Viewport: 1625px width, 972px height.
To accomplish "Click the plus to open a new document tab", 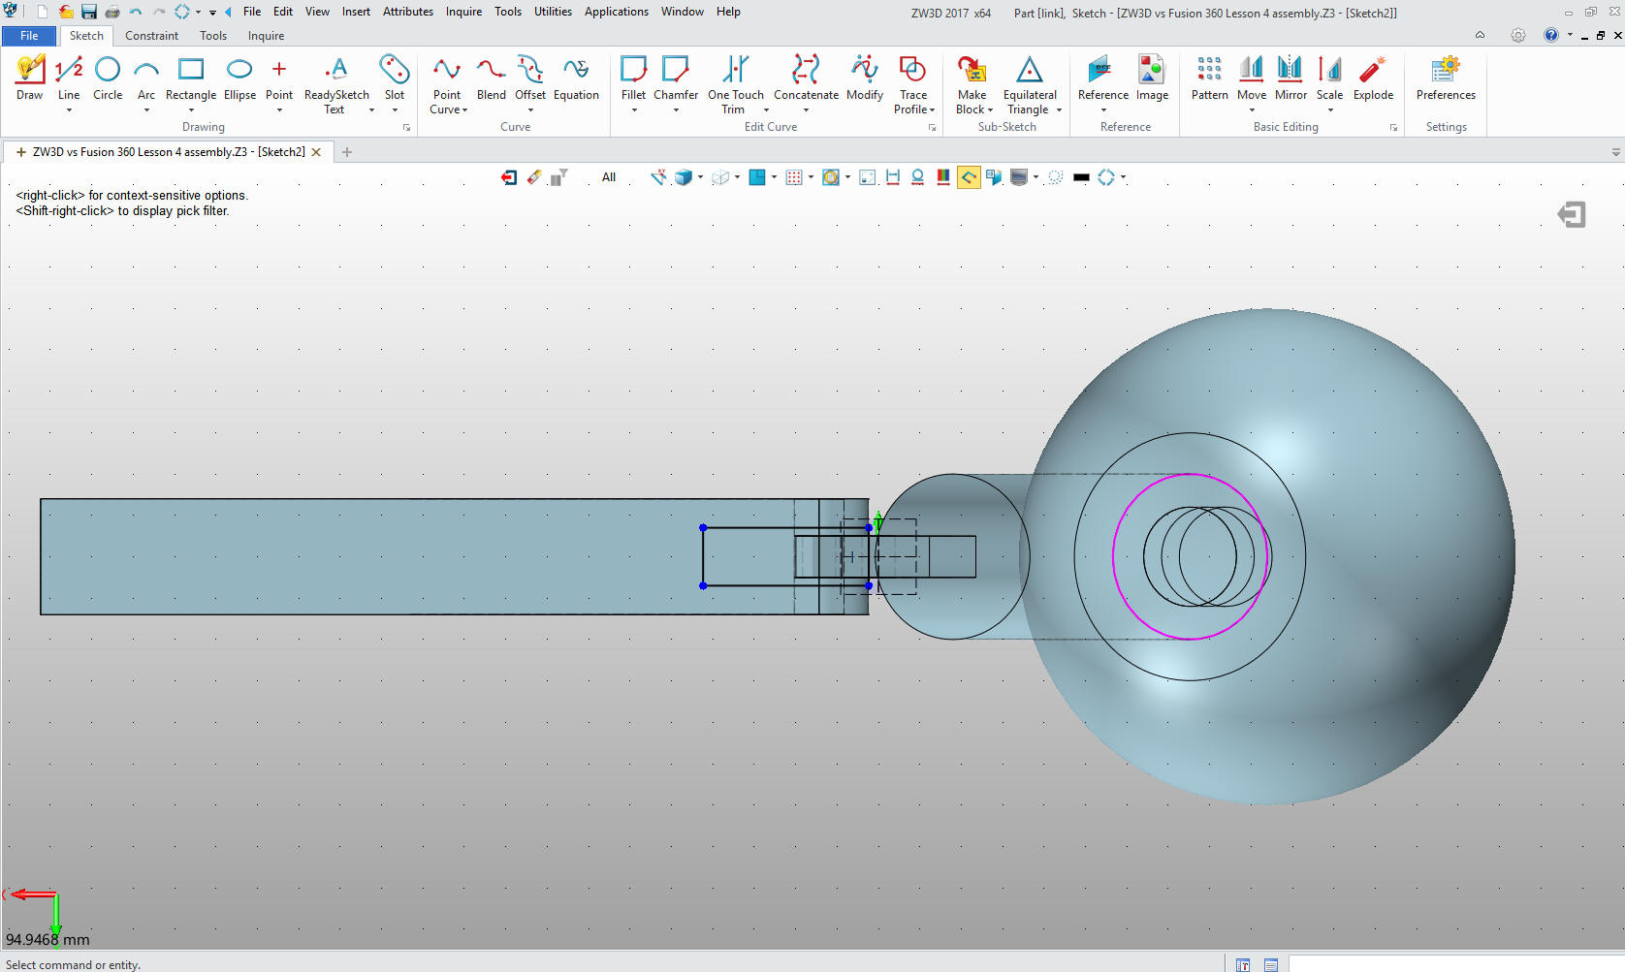I will (x=346, y=152).
